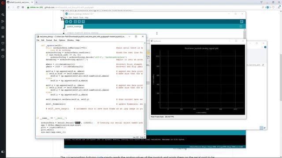Open the Opera sidebar history clock icon

pyautogui.click(x=3, y=56)
